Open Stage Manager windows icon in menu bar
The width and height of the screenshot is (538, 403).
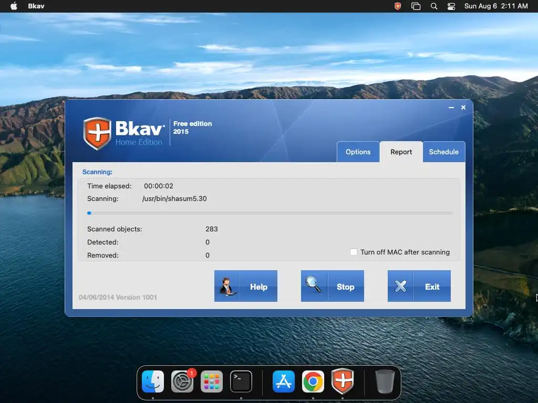click(416, 6)
